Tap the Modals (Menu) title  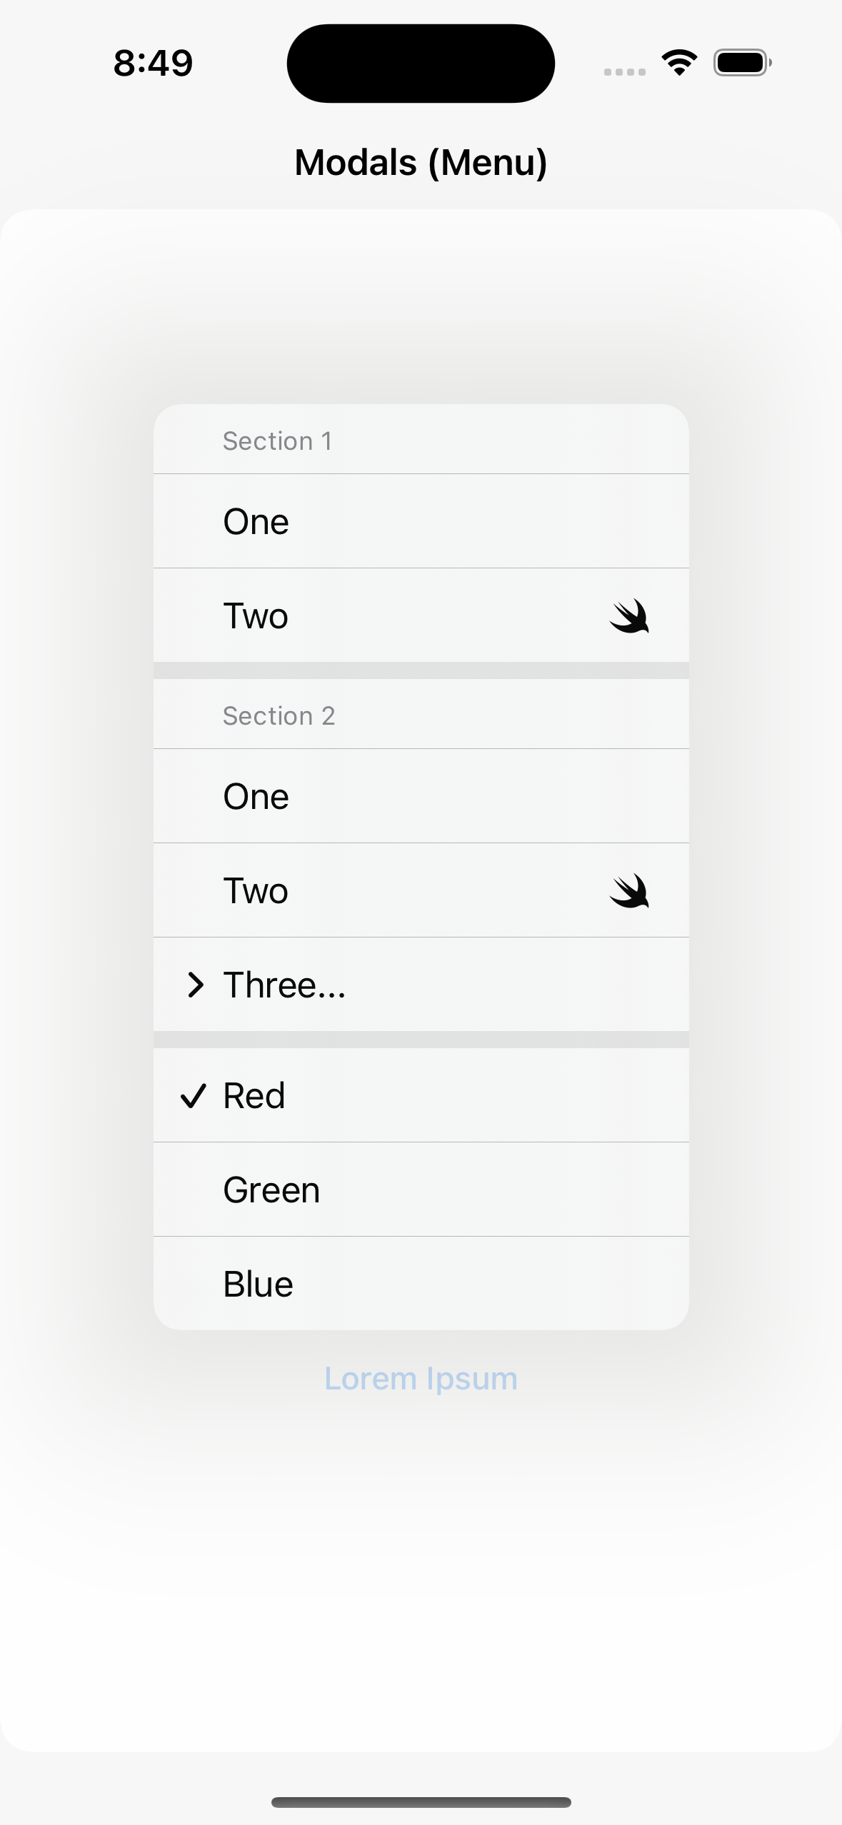tap(421, 162)
